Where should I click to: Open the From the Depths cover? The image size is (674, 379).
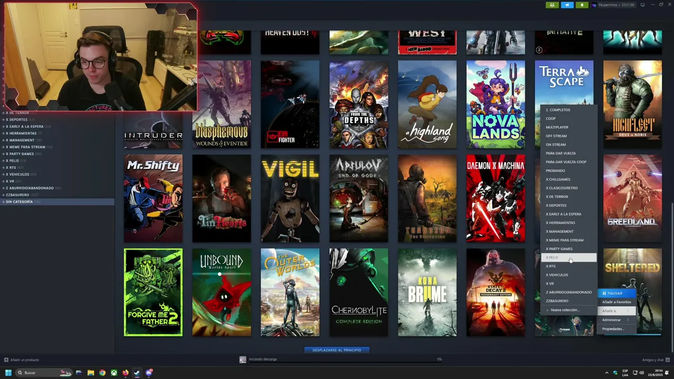click(359, 104)
